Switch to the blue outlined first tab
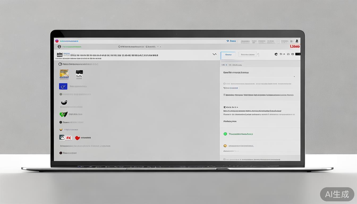357x204 pixels. (x=228, y=55)
